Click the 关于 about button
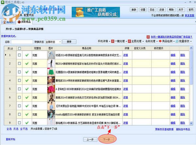196x145 pixels. click(x=181, y=10)
